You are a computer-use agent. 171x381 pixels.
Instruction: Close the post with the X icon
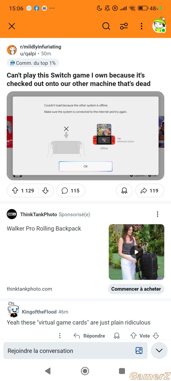pyautogui.click(x=12, y=26)
